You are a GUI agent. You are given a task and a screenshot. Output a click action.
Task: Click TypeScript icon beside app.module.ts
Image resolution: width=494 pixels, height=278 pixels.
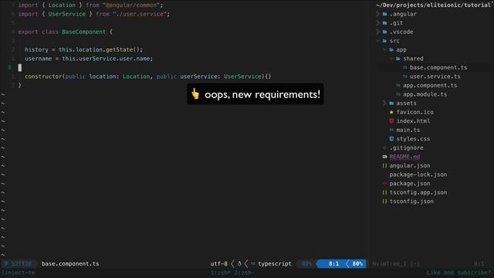(398, 94)
